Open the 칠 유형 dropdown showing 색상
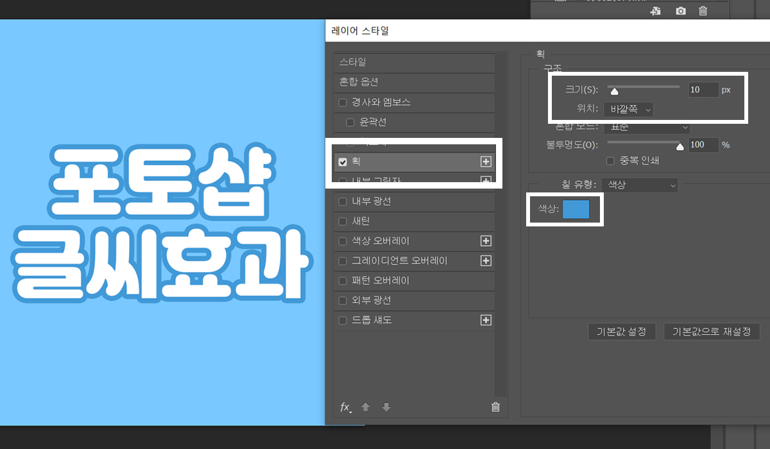Viewport: 770px width, 449px height. pyautogui.click(x=640, y=185)
